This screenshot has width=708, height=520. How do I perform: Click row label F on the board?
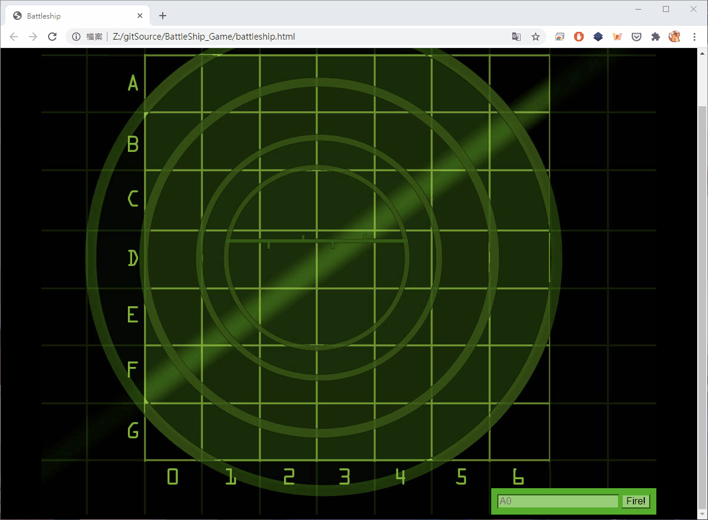point(132,370)
